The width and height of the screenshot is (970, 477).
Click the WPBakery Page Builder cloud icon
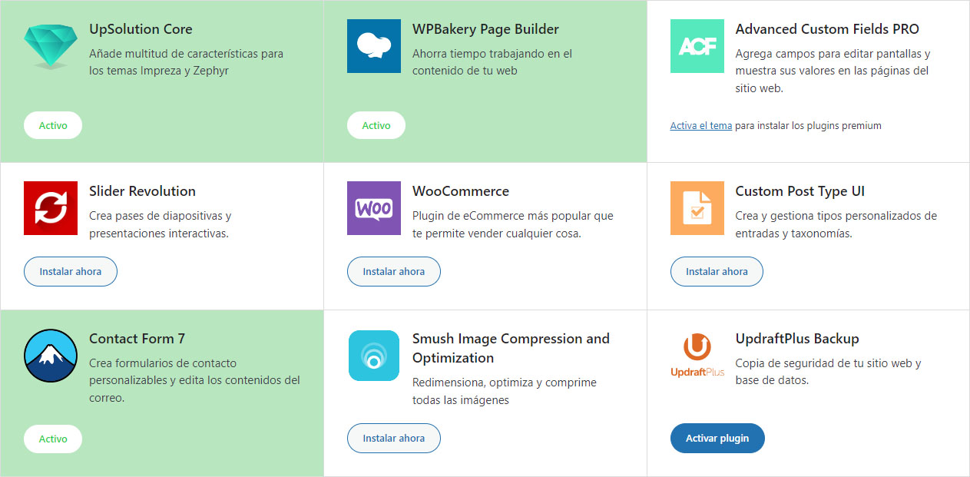[x=374, y=46]
